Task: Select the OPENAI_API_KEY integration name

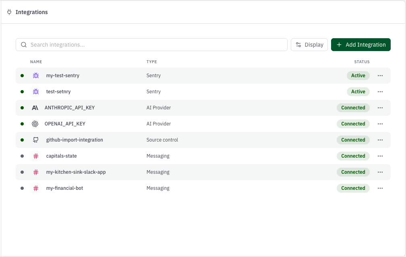Action: click(65, 124)
